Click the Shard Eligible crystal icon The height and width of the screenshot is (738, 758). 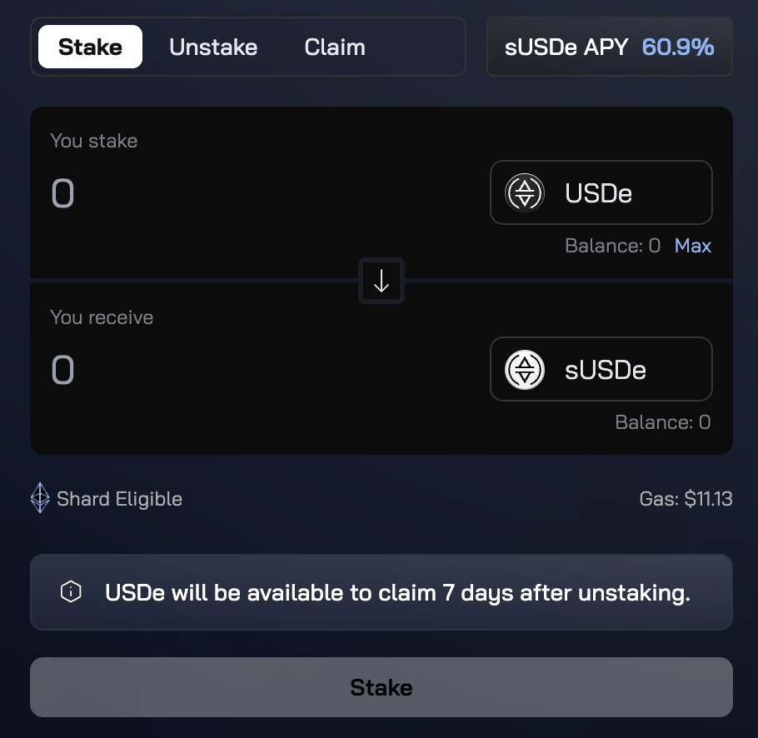tap(40, 499)
